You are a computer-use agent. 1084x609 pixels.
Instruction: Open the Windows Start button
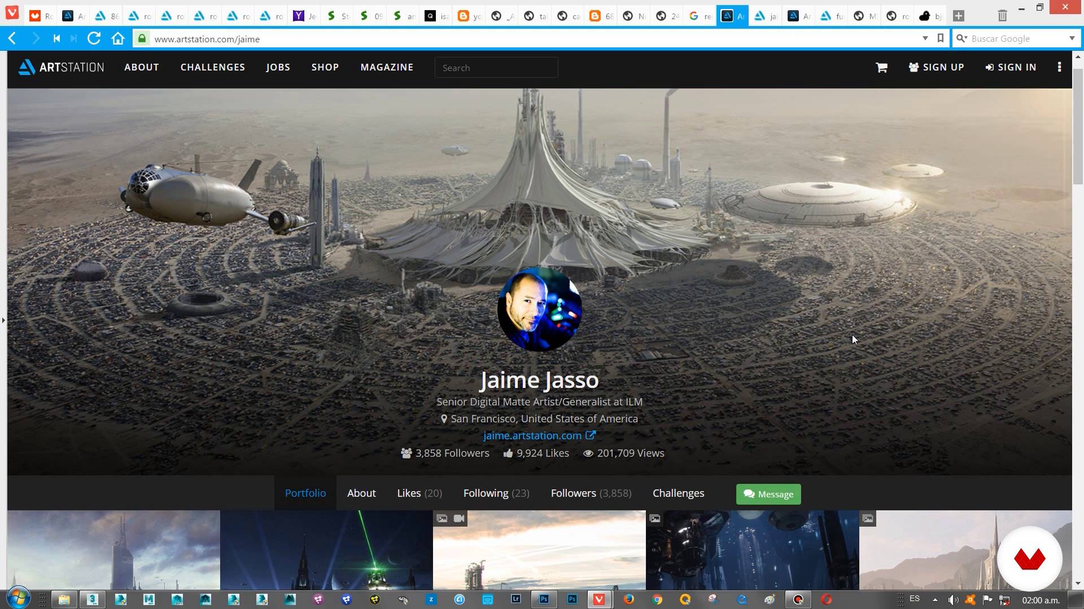18,598
